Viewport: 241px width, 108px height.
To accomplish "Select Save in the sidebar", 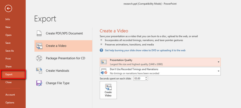I will click(8, 43).
